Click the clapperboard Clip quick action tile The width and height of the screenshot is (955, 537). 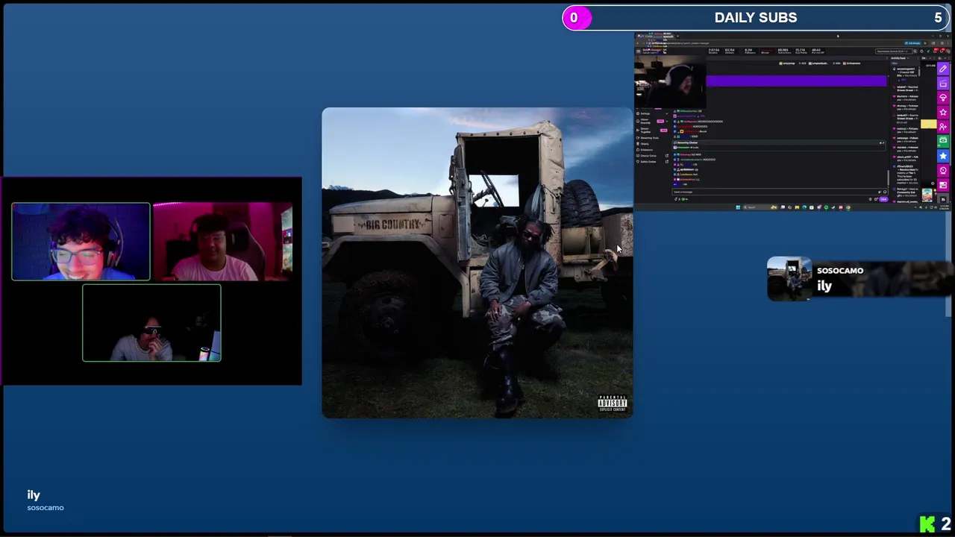coord(943,84)
